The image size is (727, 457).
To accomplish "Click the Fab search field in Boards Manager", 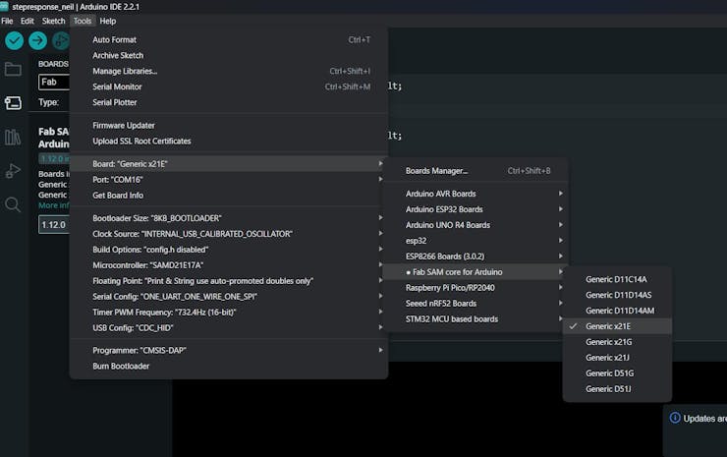I will coord(54,83).
